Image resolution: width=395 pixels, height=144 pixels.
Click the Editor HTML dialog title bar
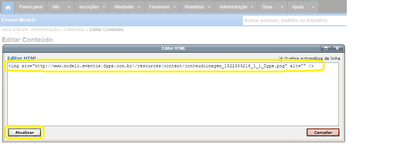click(x=174, y=48)
